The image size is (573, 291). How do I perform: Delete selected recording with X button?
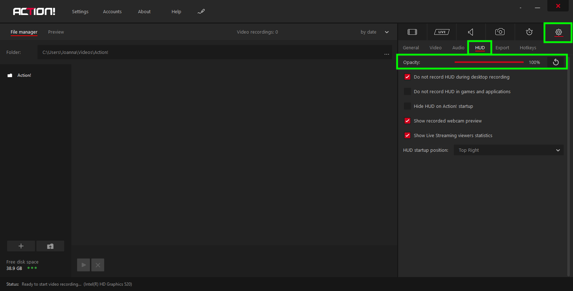98,265
